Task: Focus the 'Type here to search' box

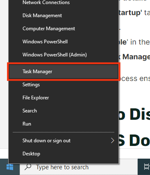Action: point(79,167)
